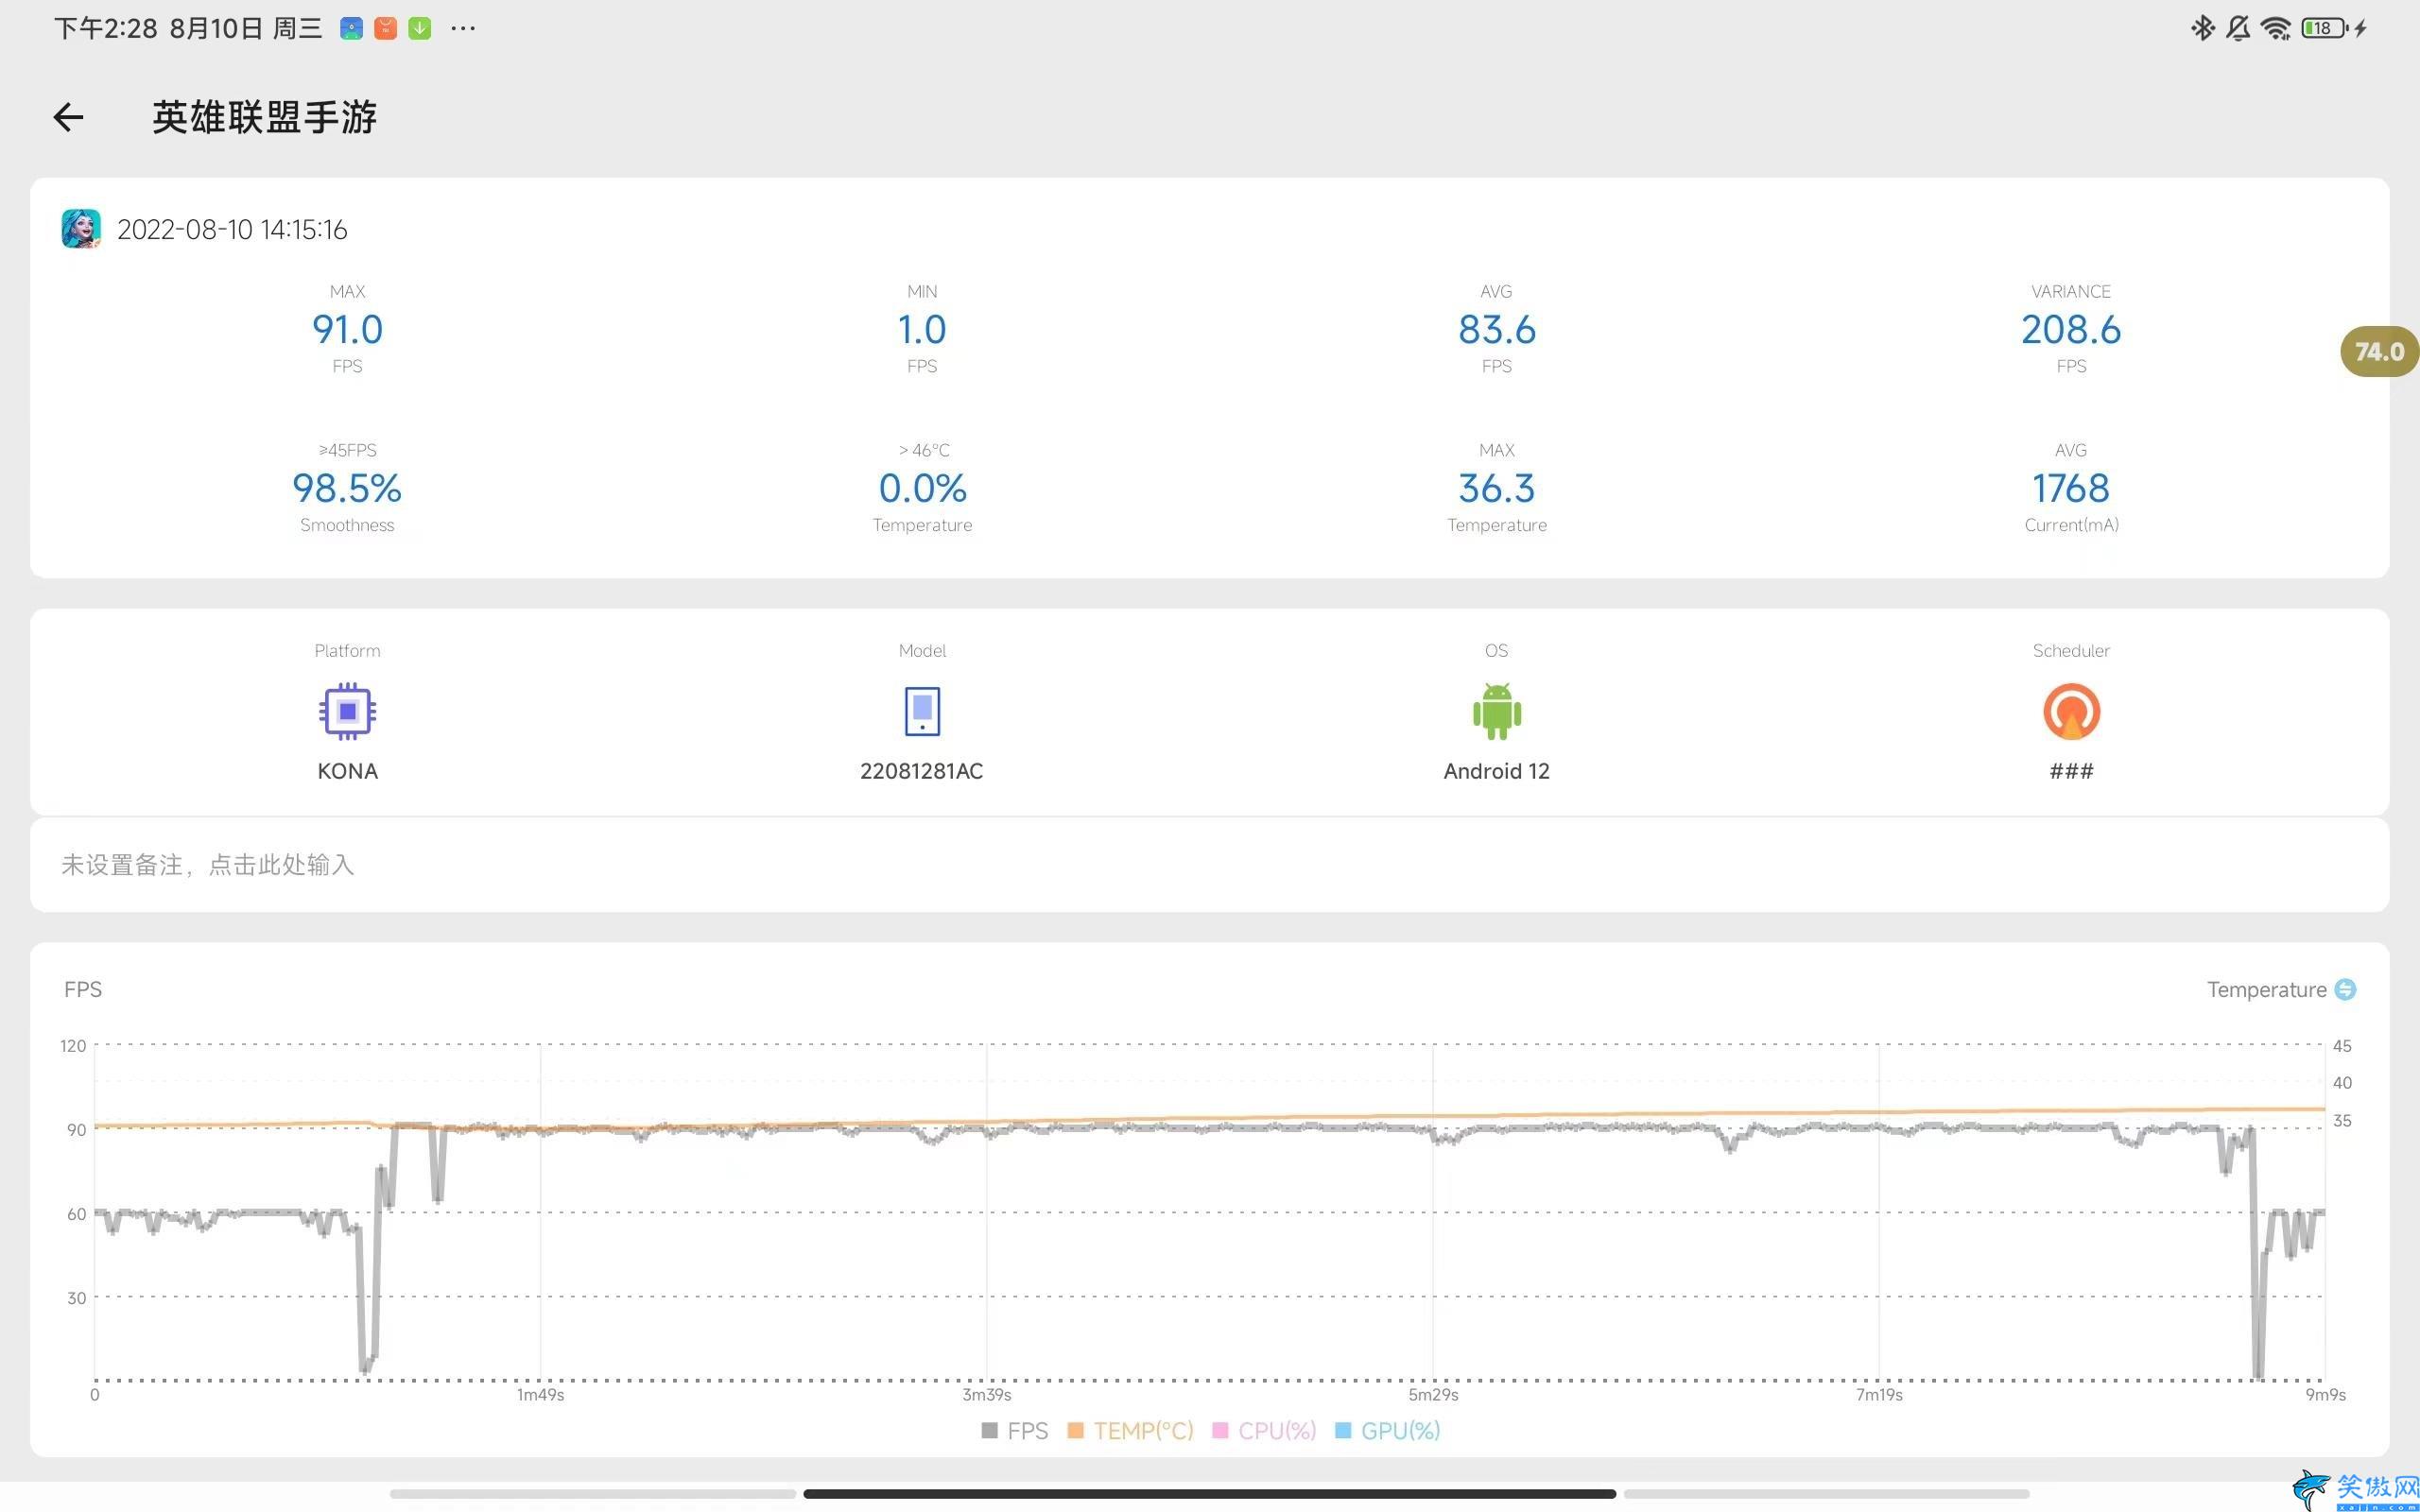Toggle the TEMP(°C) series in legend

[1131, 1430]
